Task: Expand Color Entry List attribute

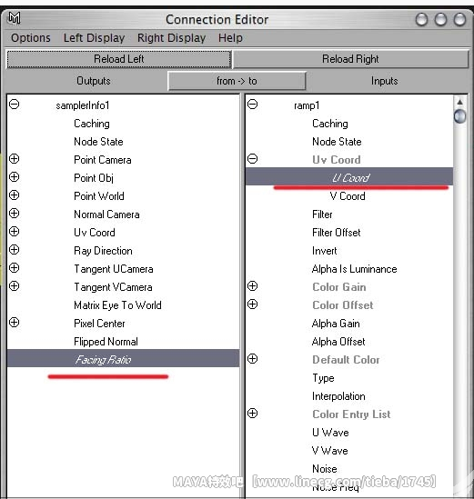Action: click(253, 414)
